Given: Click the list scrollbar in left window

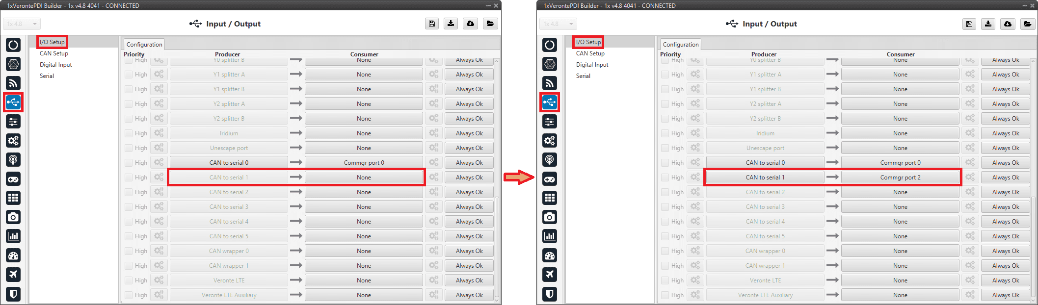Looking at the screenshot, I should tap(497, 246).
